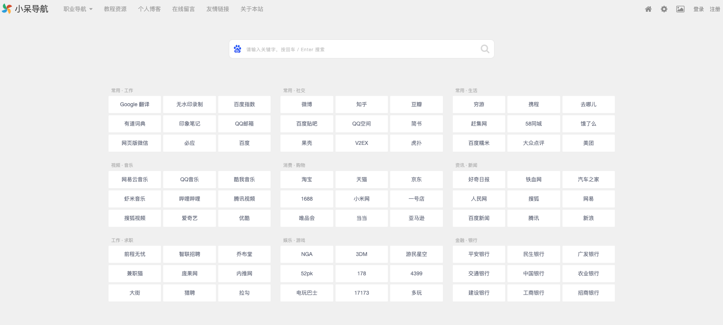Open 在线留言 page

(x=184, y=9)
